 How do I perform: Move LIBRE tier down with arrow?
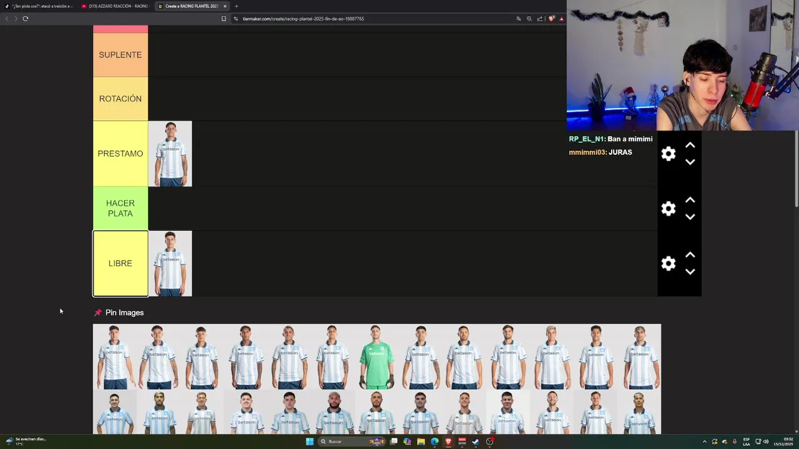point(690,271)
